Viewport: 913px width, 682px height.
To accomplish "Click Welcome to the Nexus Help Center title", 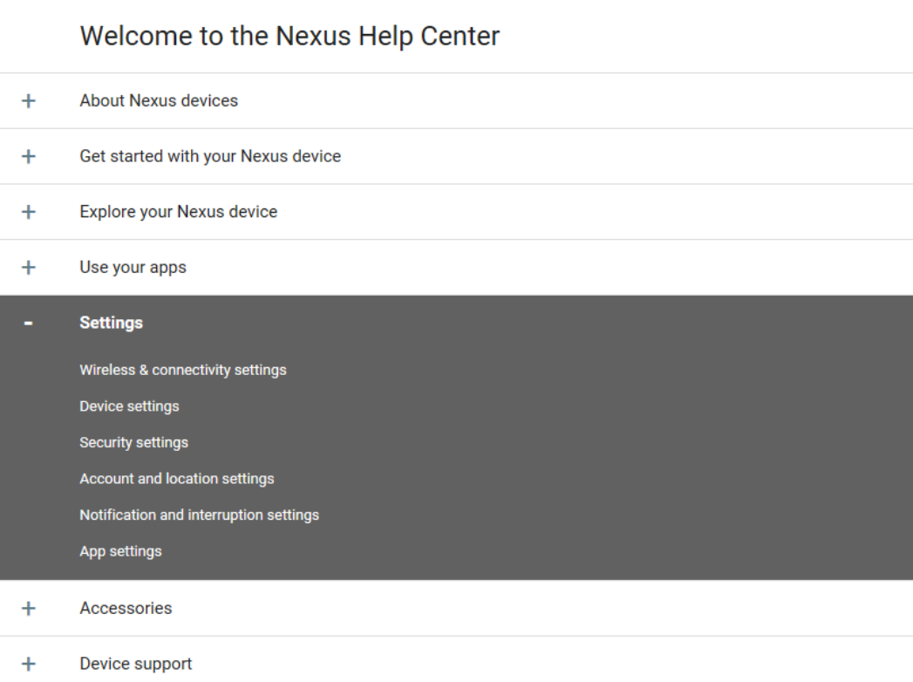I will tap(290, 36).
